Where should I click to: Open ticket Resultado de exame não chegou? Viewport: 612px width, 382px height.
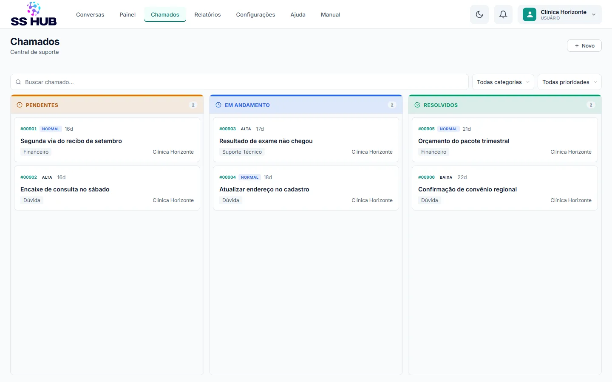[x=306, y=140]
